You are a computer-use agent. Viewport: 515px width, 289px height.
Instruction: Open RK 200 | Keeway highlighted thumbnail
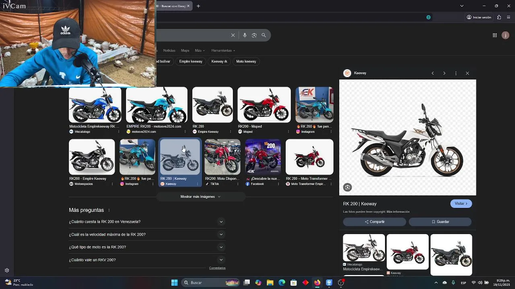click(x=180, y=157)
